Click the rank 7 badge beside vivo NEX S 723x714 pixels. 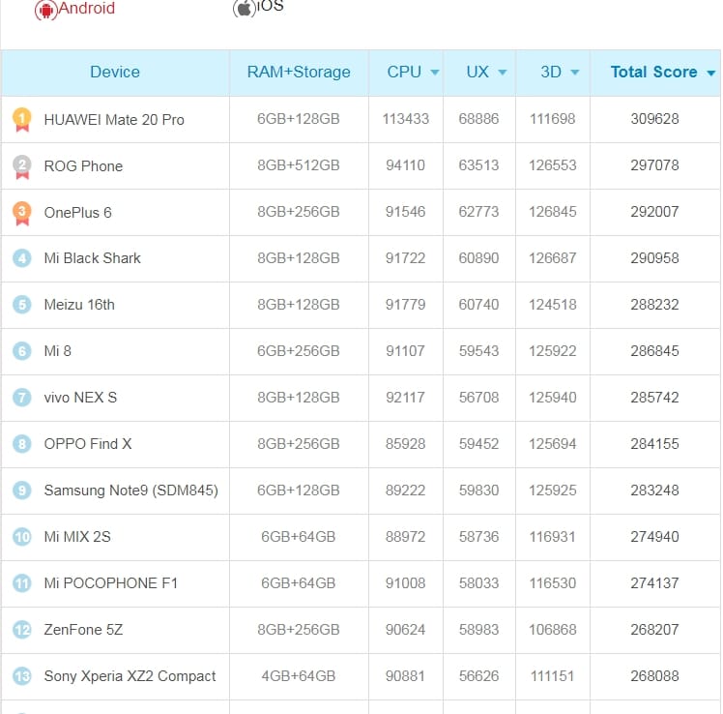point(22,398)
